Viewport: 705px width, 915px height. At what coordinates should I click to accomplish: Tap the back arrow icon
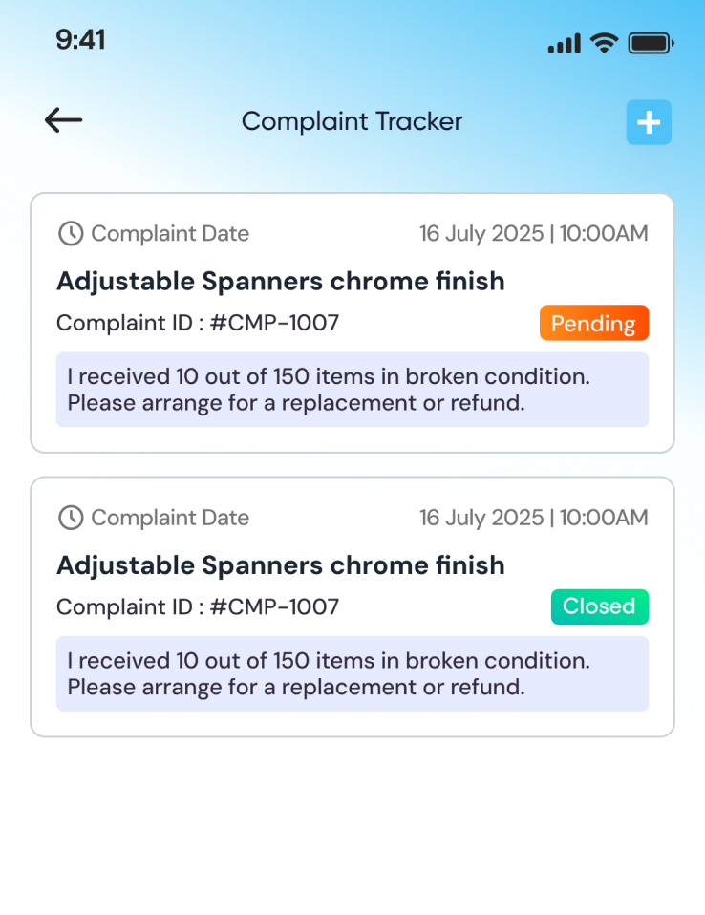tap(64, 120)
